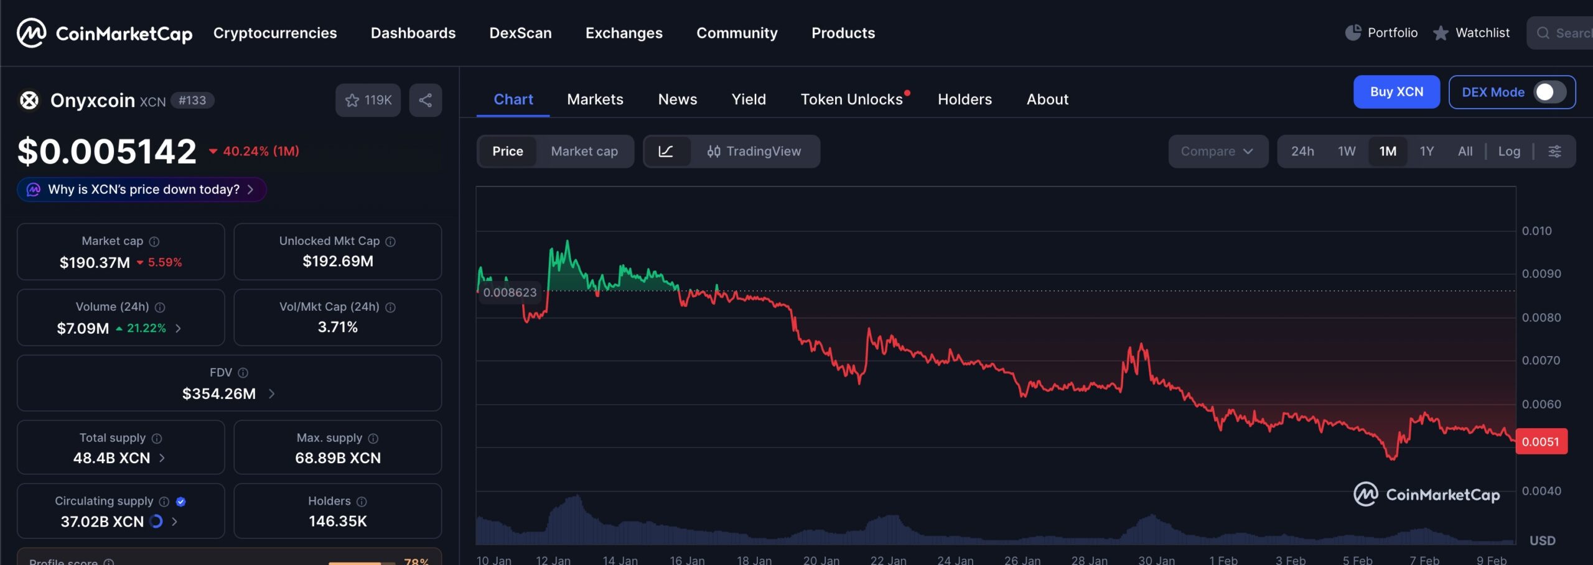Switch to the About tab
This screenshot has height=565, width=1593.
(x=1047, y=99)
